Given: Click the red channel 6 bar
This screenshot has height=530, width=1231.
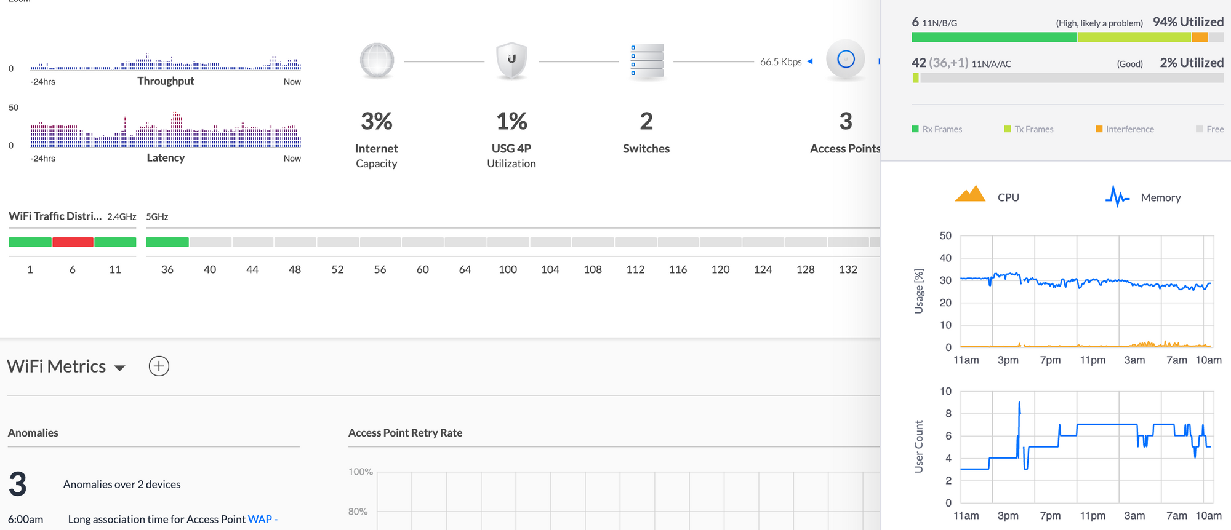Looking at the screenshot, I should coord(73,242).
